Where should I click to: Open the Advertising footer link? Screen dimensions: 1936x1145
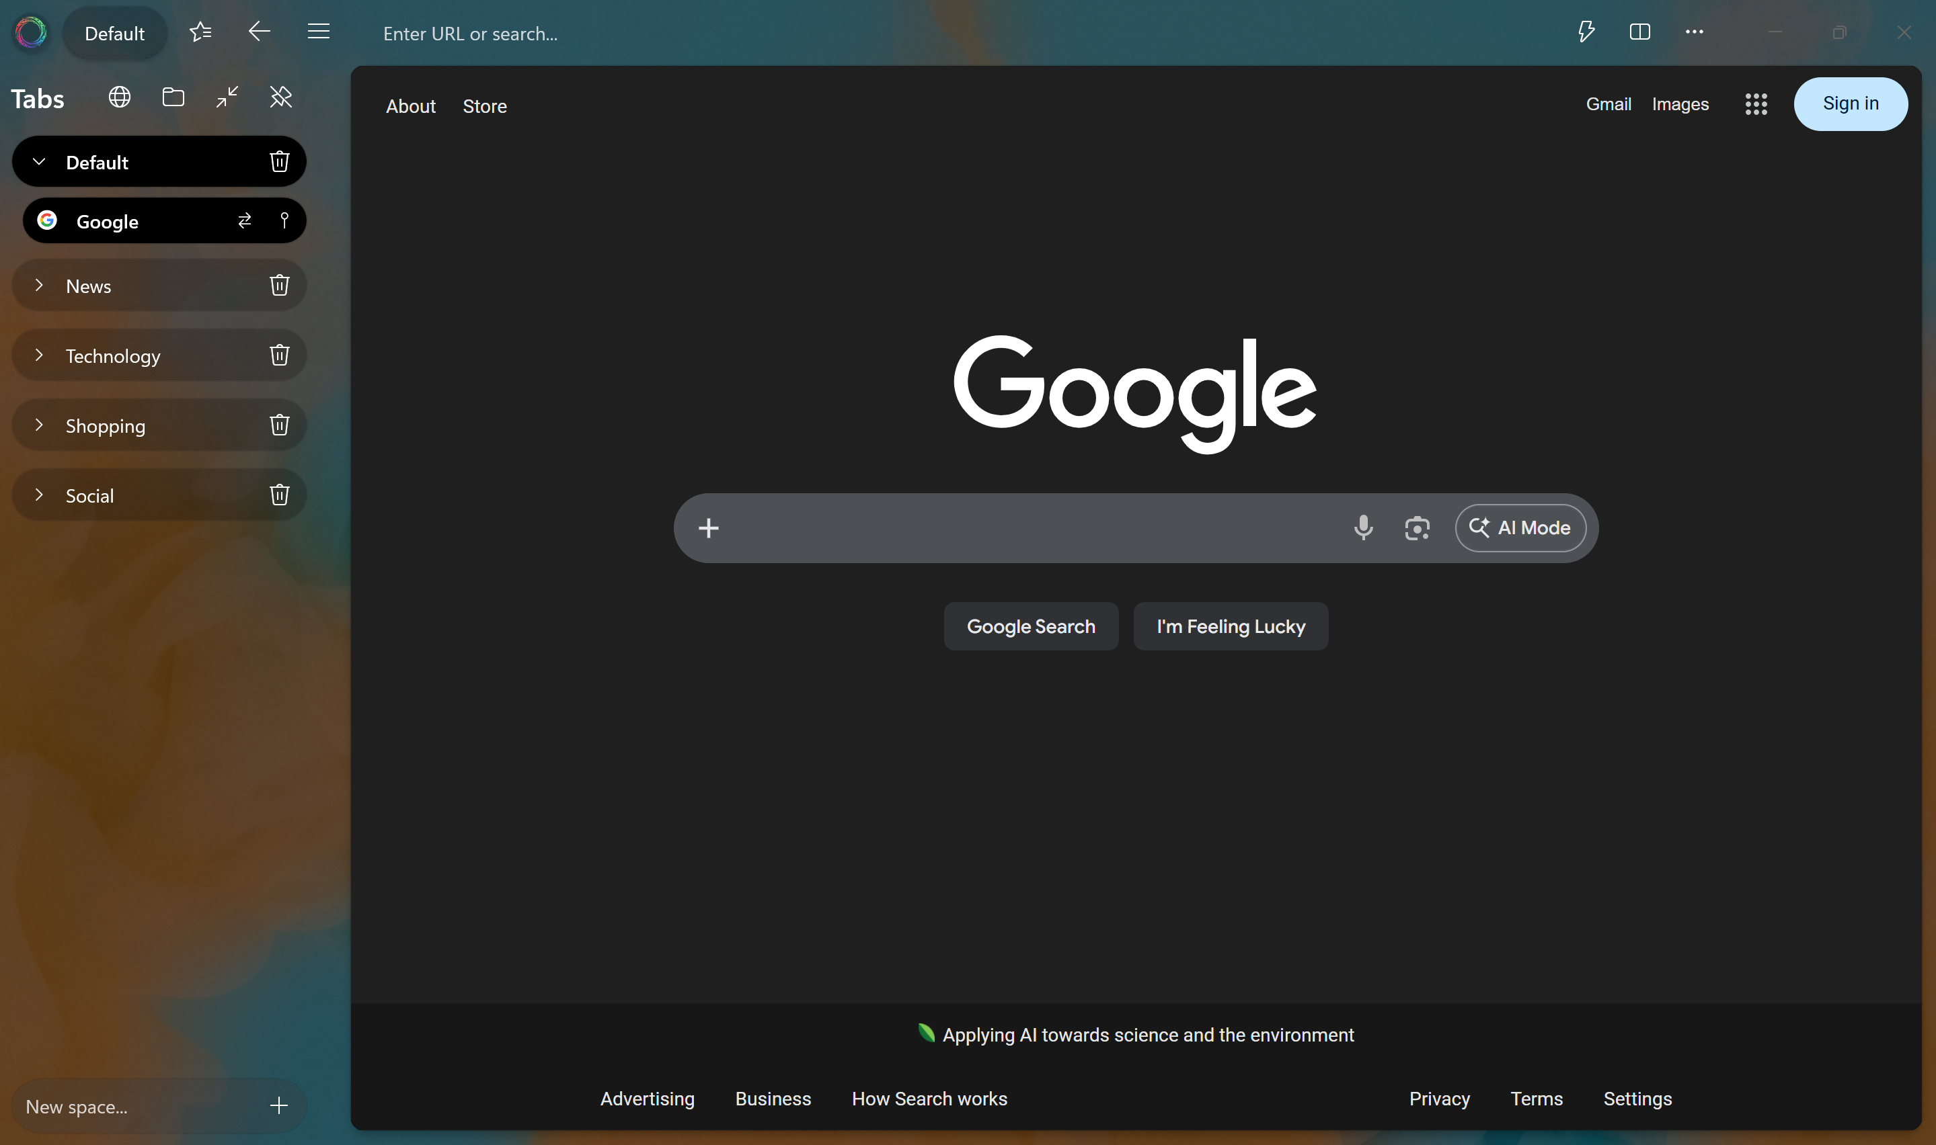(x=648, y=1099)
